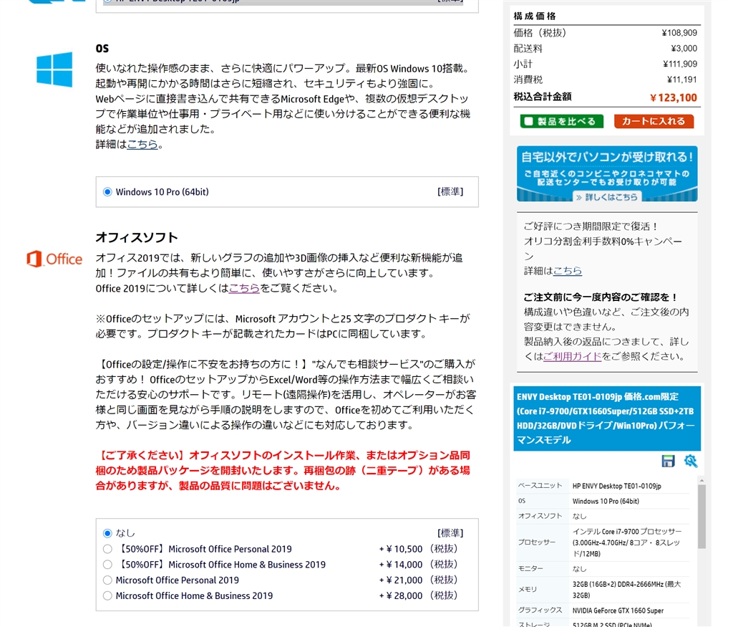733x627 pixels.
Task: Click the ご注文前に今一度内容のご確認を heading
Action: [x=601, y=297]
